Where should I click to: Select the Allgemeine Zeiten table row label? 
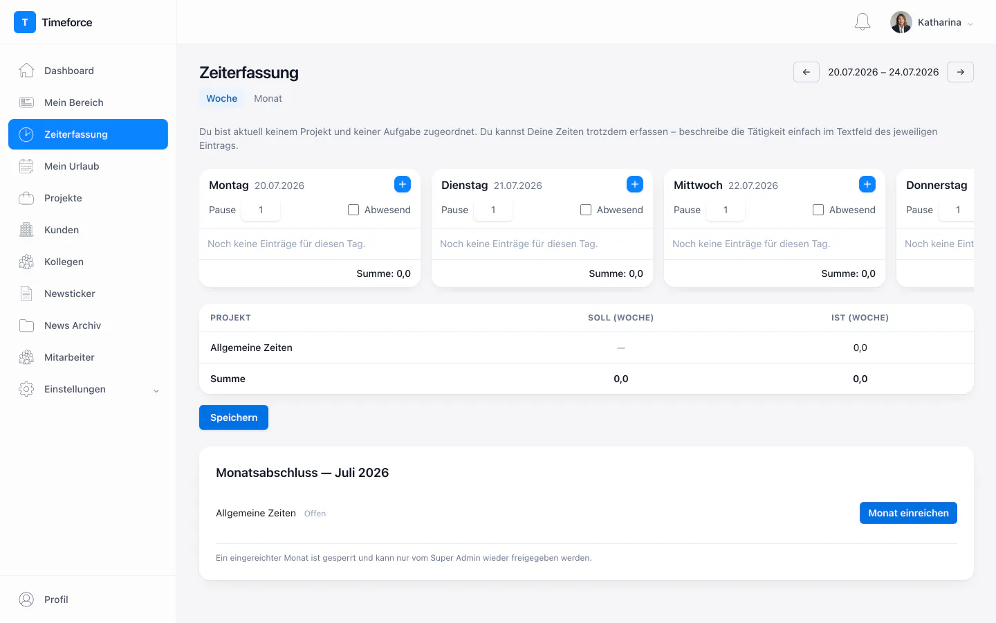[x=251, y=347]
